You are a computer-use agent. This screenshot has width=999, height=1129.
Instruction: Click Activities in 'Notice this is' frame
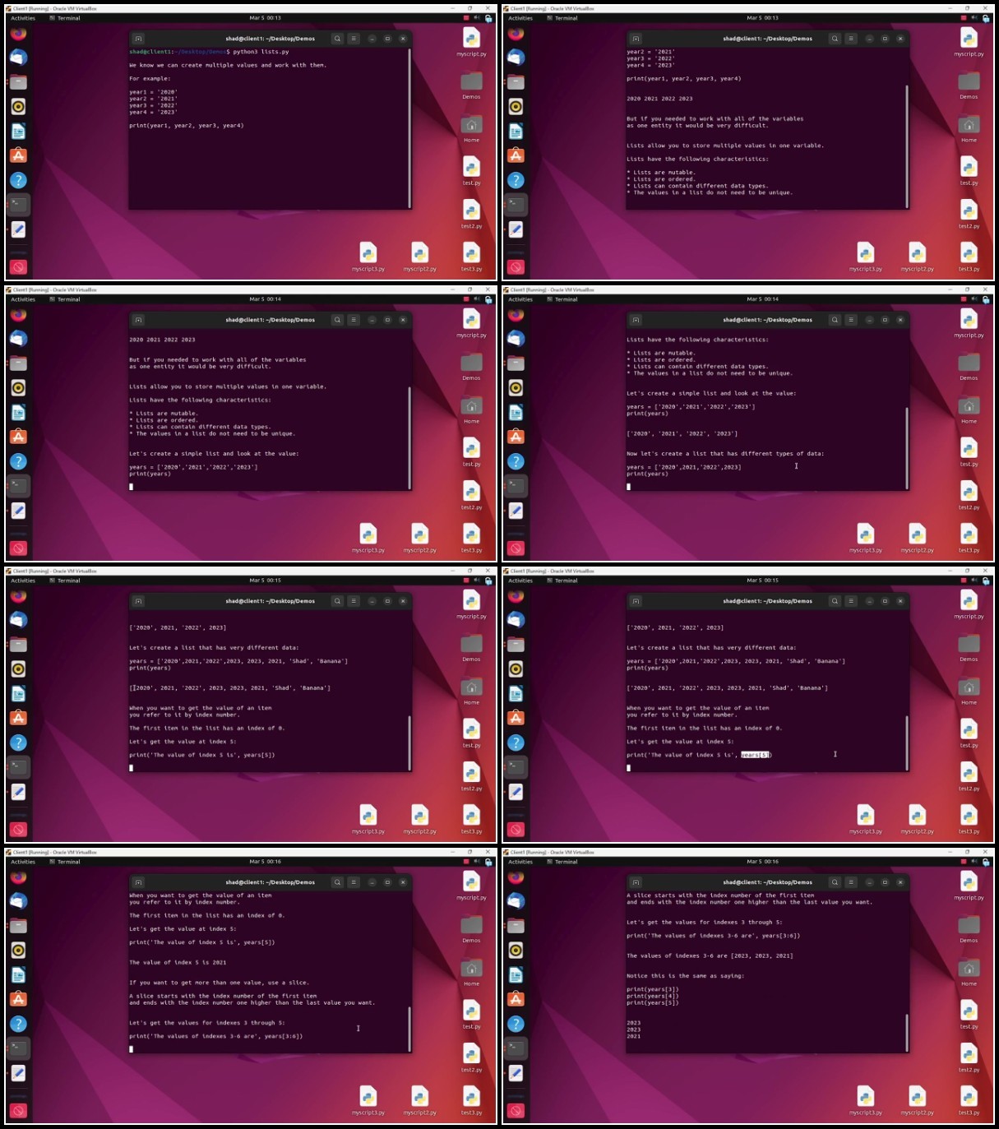coord(520,862)
